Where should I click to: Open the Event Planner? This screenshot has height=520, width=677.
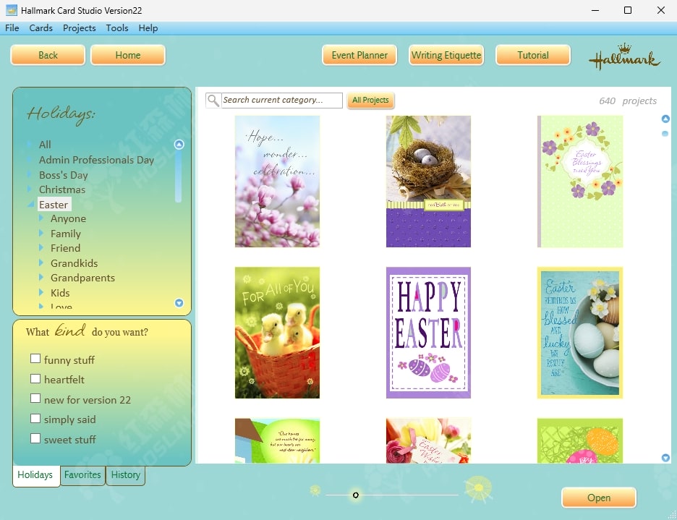point(359,55)
